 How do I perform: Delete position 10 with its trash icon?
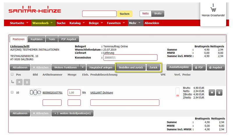pyautogui.click(x=220, y=93)
